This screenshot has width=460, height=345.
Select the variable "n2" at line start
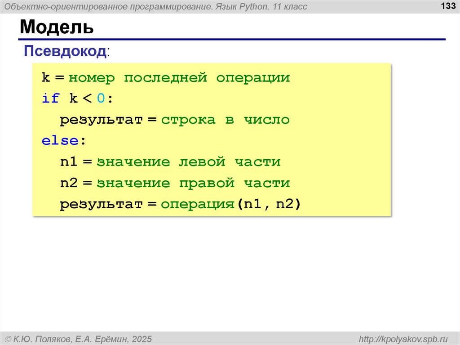coord(69,183)
